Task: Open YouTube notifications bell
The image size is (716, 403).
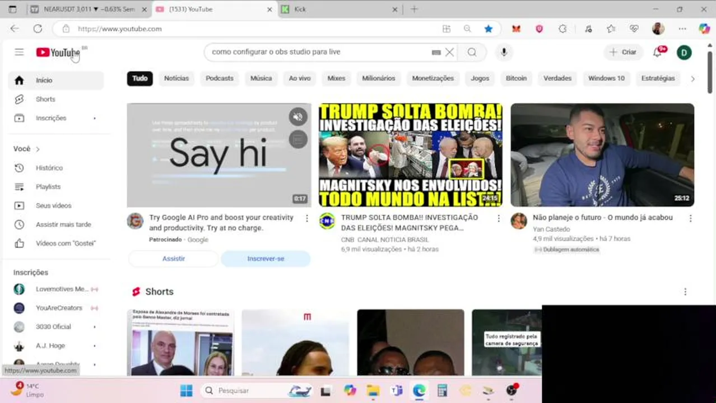Action: pyautogui.click(x=658, y=52)
